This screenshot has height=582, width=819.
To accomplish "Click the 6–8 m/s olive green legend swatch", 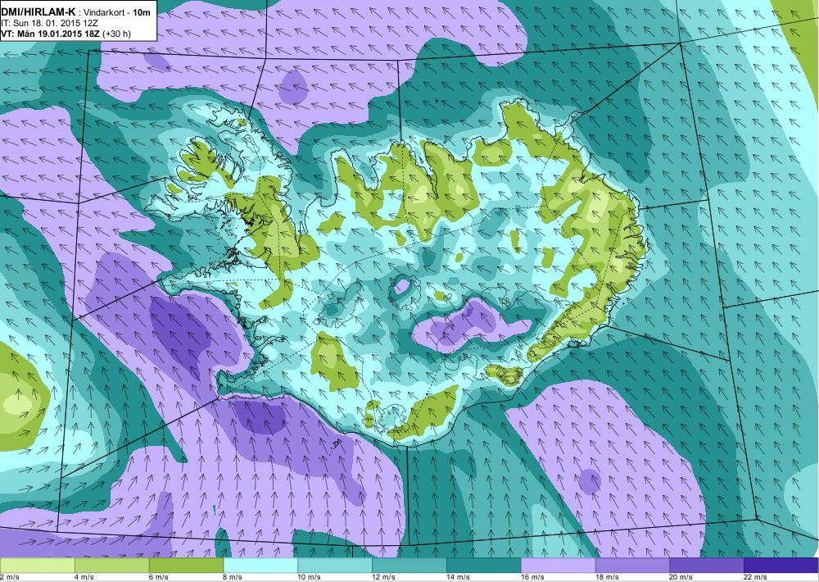I will (x=186, y=566).
